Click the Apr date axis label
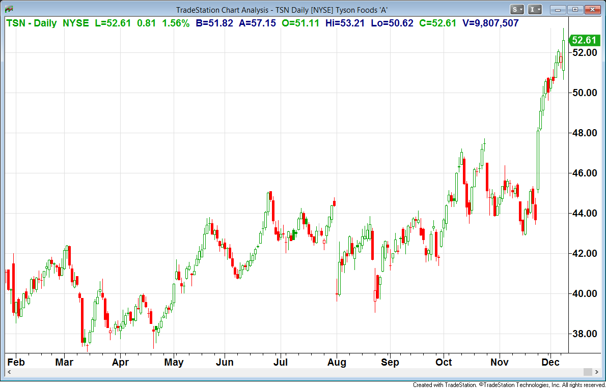This screenshot has height=388, width=606. click(x=120, y=363)
